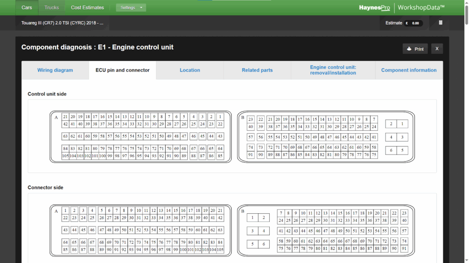Switch to the Wiring diagram tab
The image size is (469, 263).
(55, 70)
